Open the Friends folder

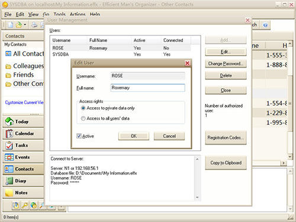(x=20, y=75)
